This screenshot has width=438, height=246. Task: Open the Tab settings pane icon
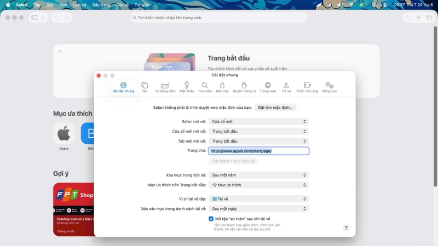click(x=145, y=87)
